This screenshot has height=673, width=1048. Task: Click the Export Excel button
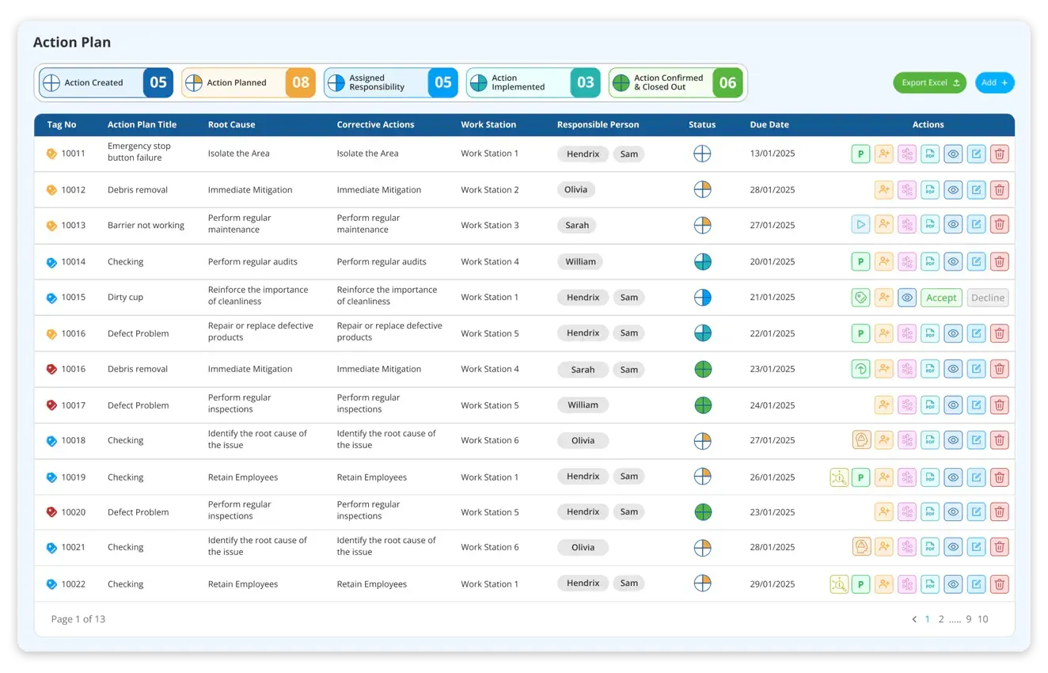pyautogui.click(x=929, y=82)
